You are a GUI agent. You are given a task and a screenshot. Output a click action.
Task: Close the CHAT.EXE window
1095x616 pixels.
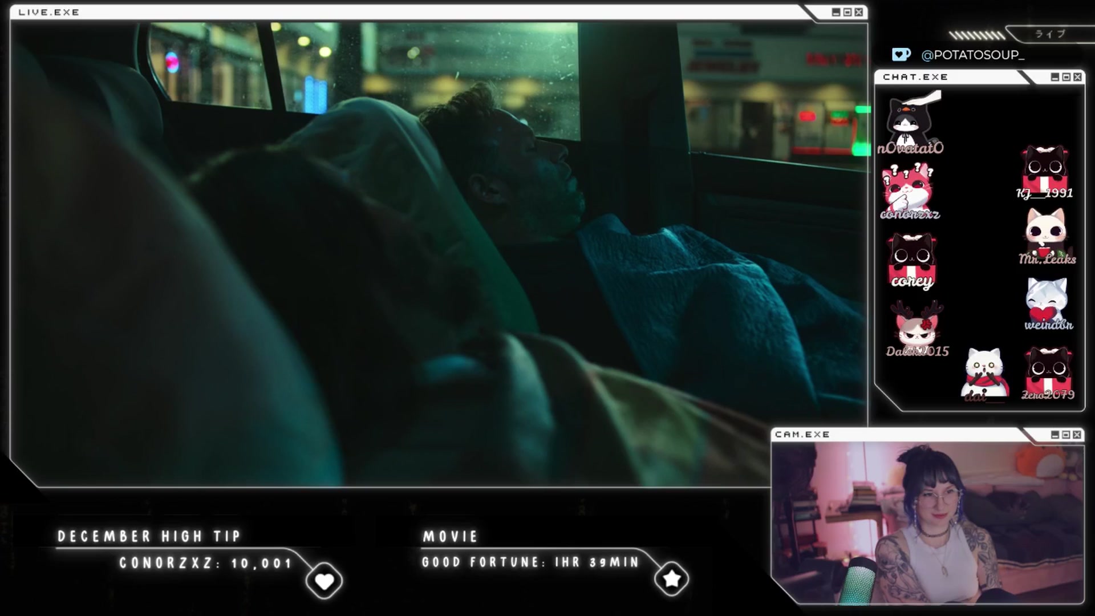[x=1077, y=77]
